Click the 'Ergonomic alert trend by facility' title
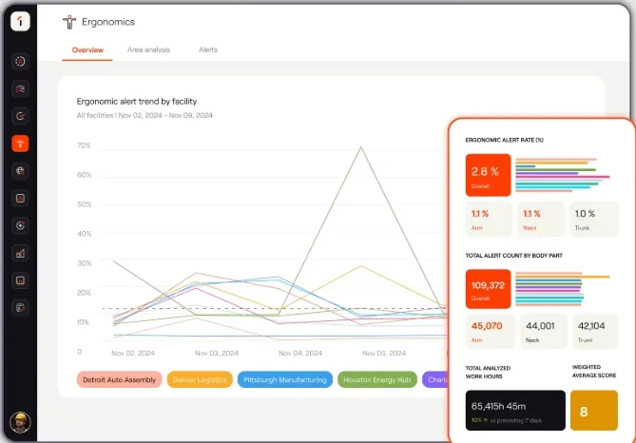This screenshot has height=443, width=636. (137, 102)
